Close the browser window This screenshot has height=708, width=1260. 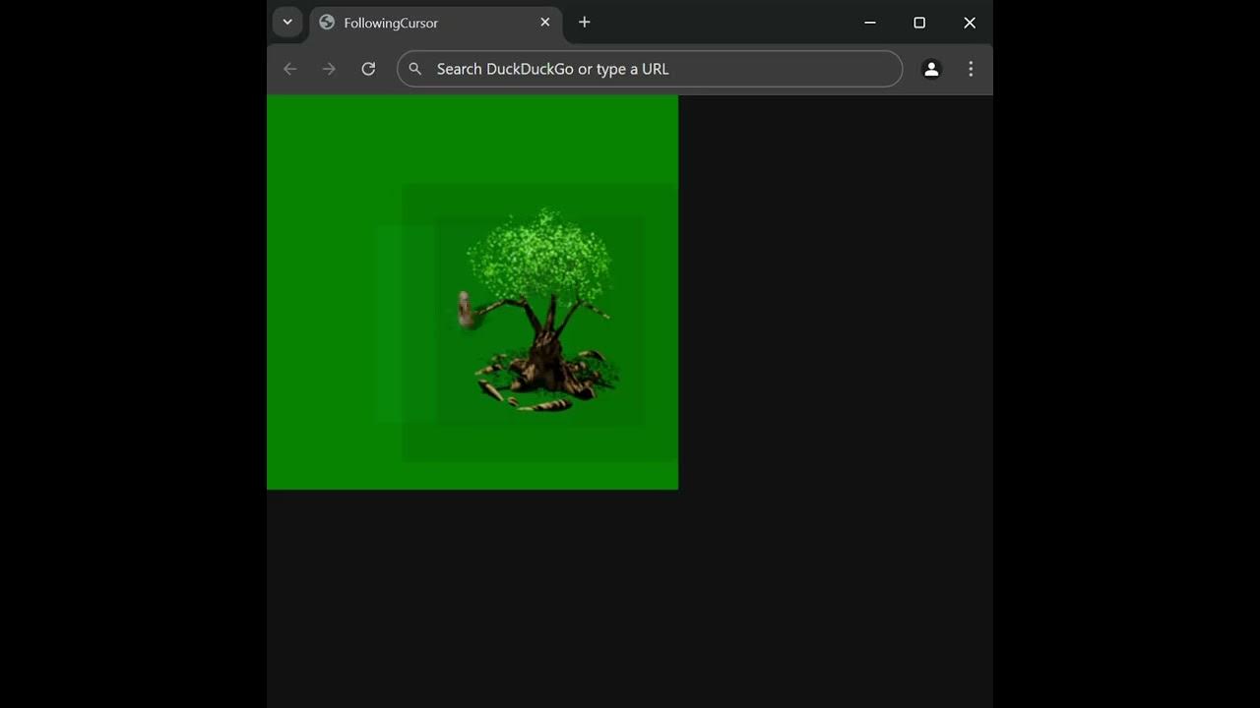tap(970, 23)
